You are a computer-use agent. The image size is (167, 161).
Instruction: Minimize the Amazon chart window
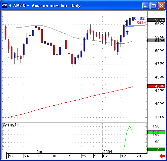point(146,5)
